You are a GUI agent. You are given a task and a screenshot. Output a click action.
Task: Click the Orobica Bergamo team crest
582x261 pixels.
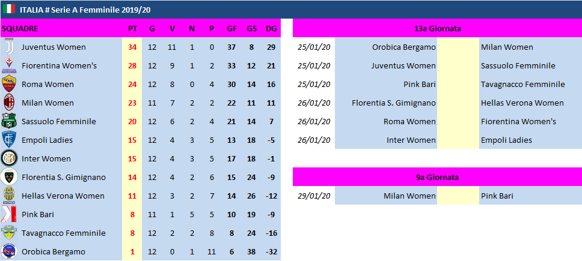pos(9,252)
